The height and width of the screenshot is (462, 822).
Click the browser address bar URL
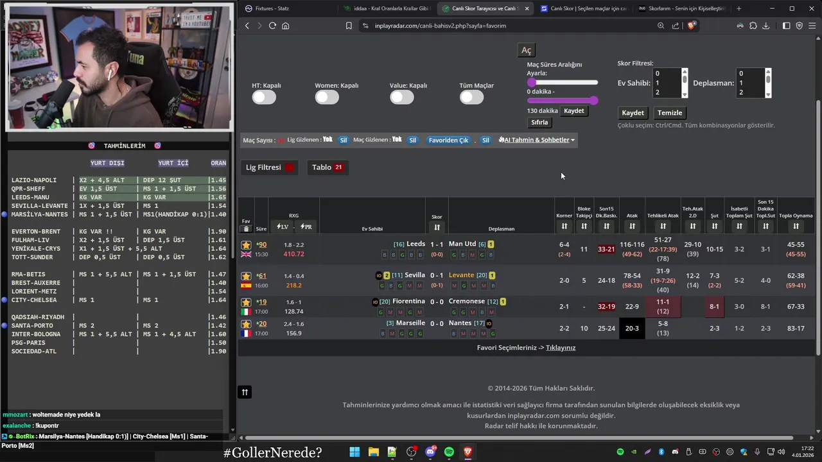pyautogui.click(x=441, y=26)
